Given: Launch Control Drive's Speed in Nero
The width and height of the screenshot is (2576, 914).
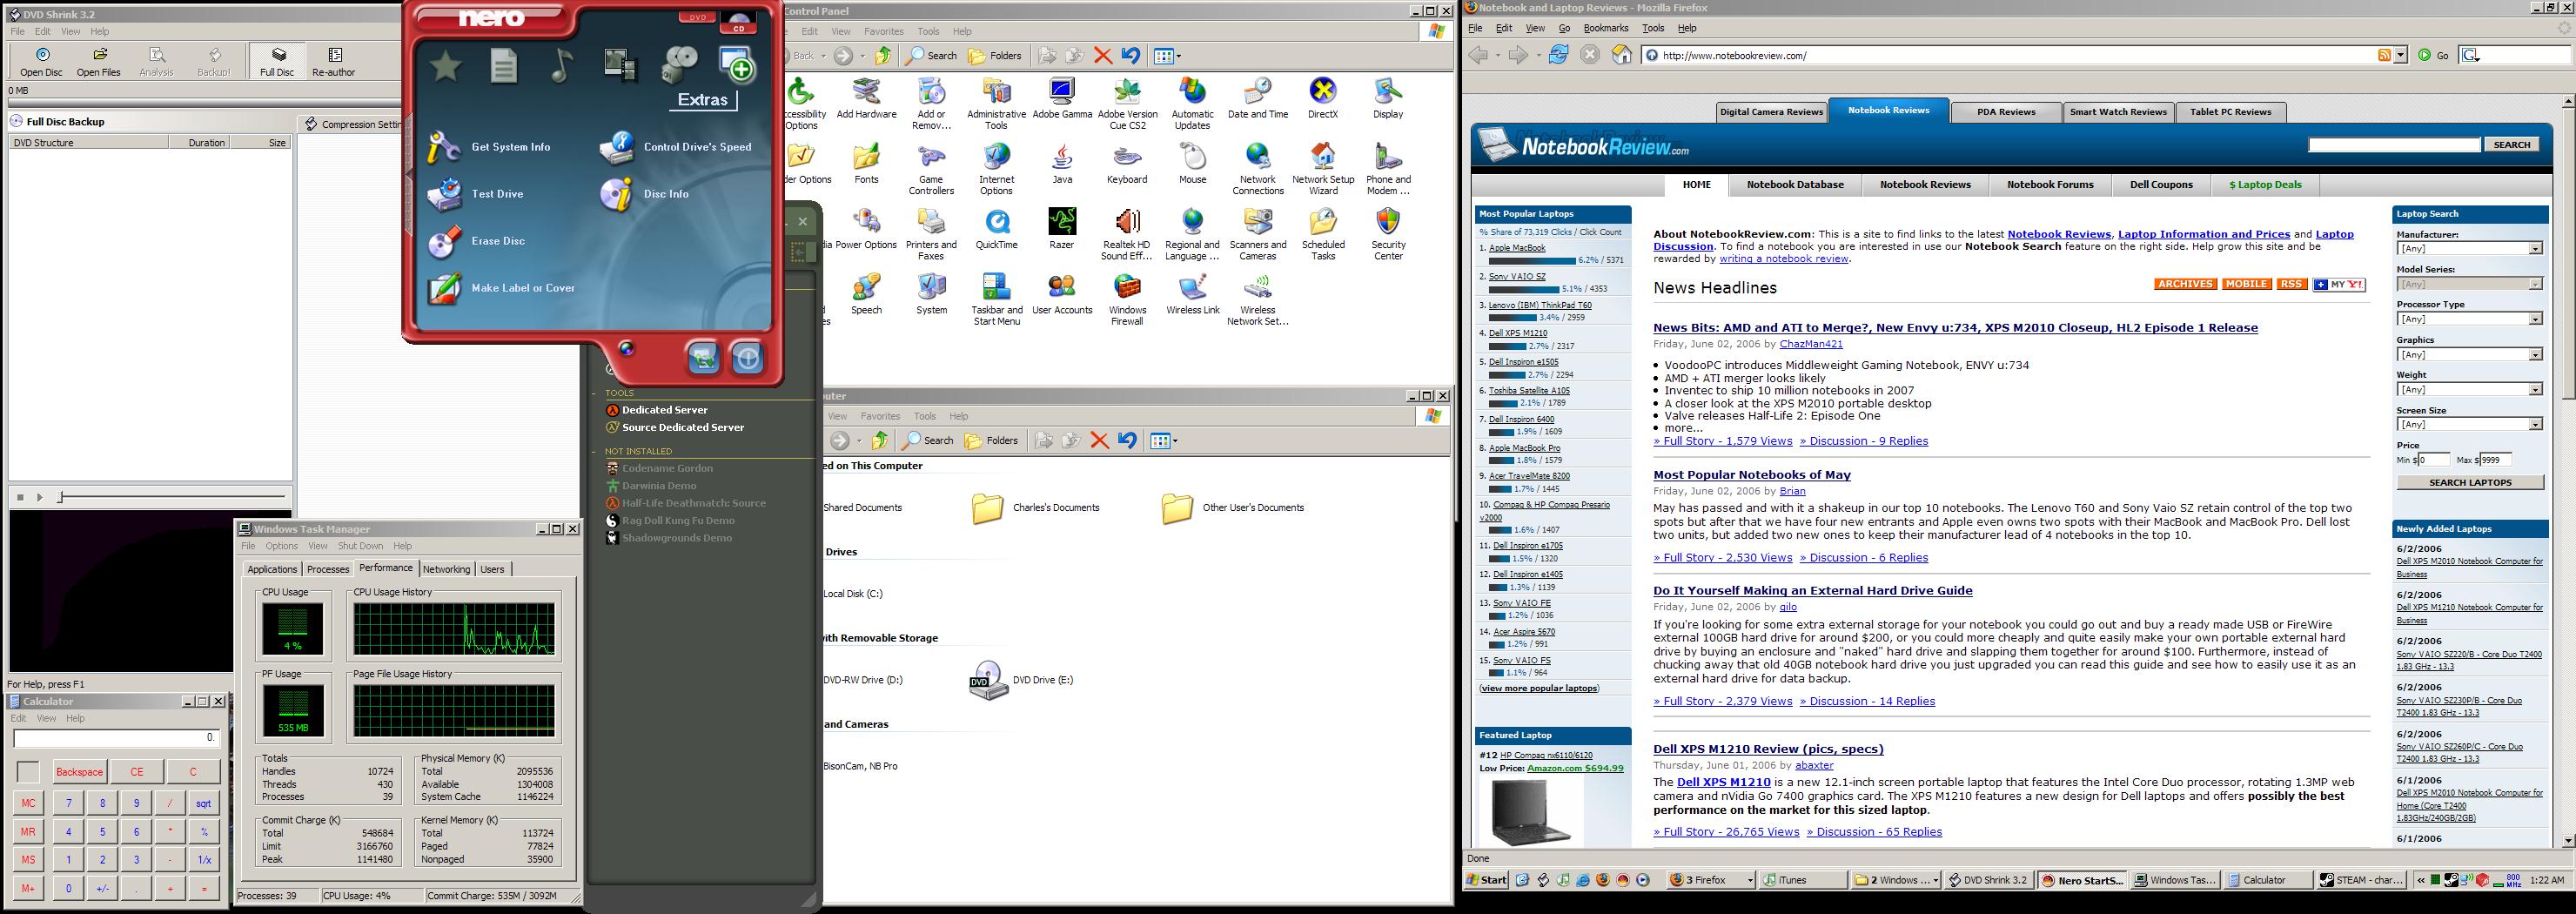Looking at the screenshot, I should tap(676, 147).
